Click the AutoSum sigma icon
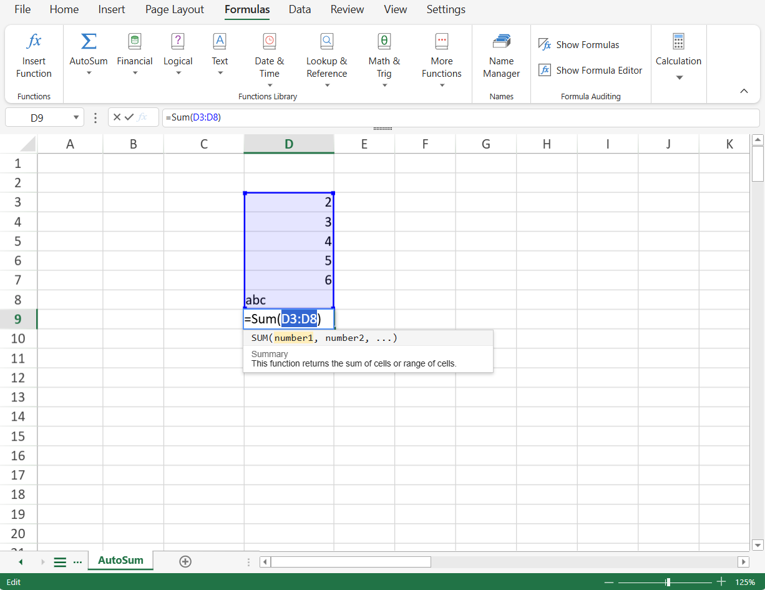Screen dimensions: 765x590 pos(89,42)
